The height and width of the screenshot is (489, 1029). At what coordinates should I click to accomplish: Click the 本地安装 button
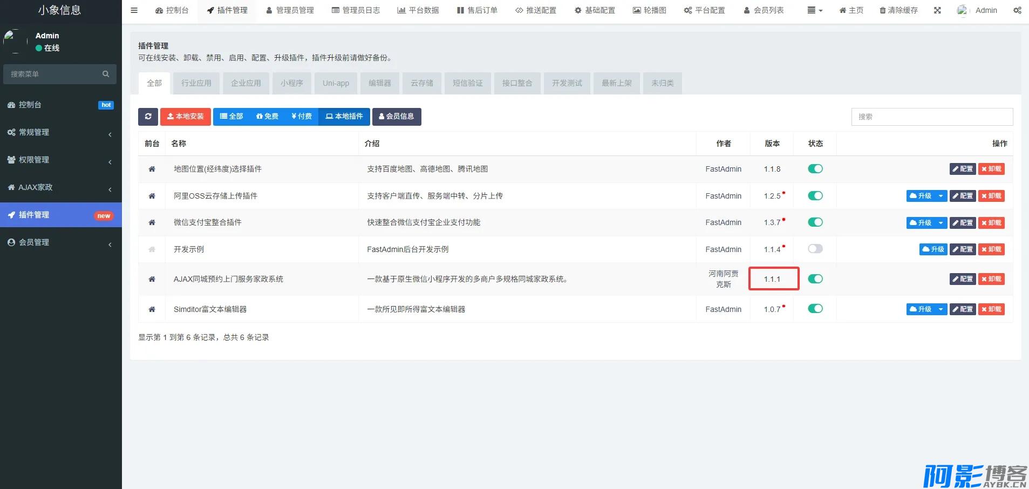coord(186,117)
